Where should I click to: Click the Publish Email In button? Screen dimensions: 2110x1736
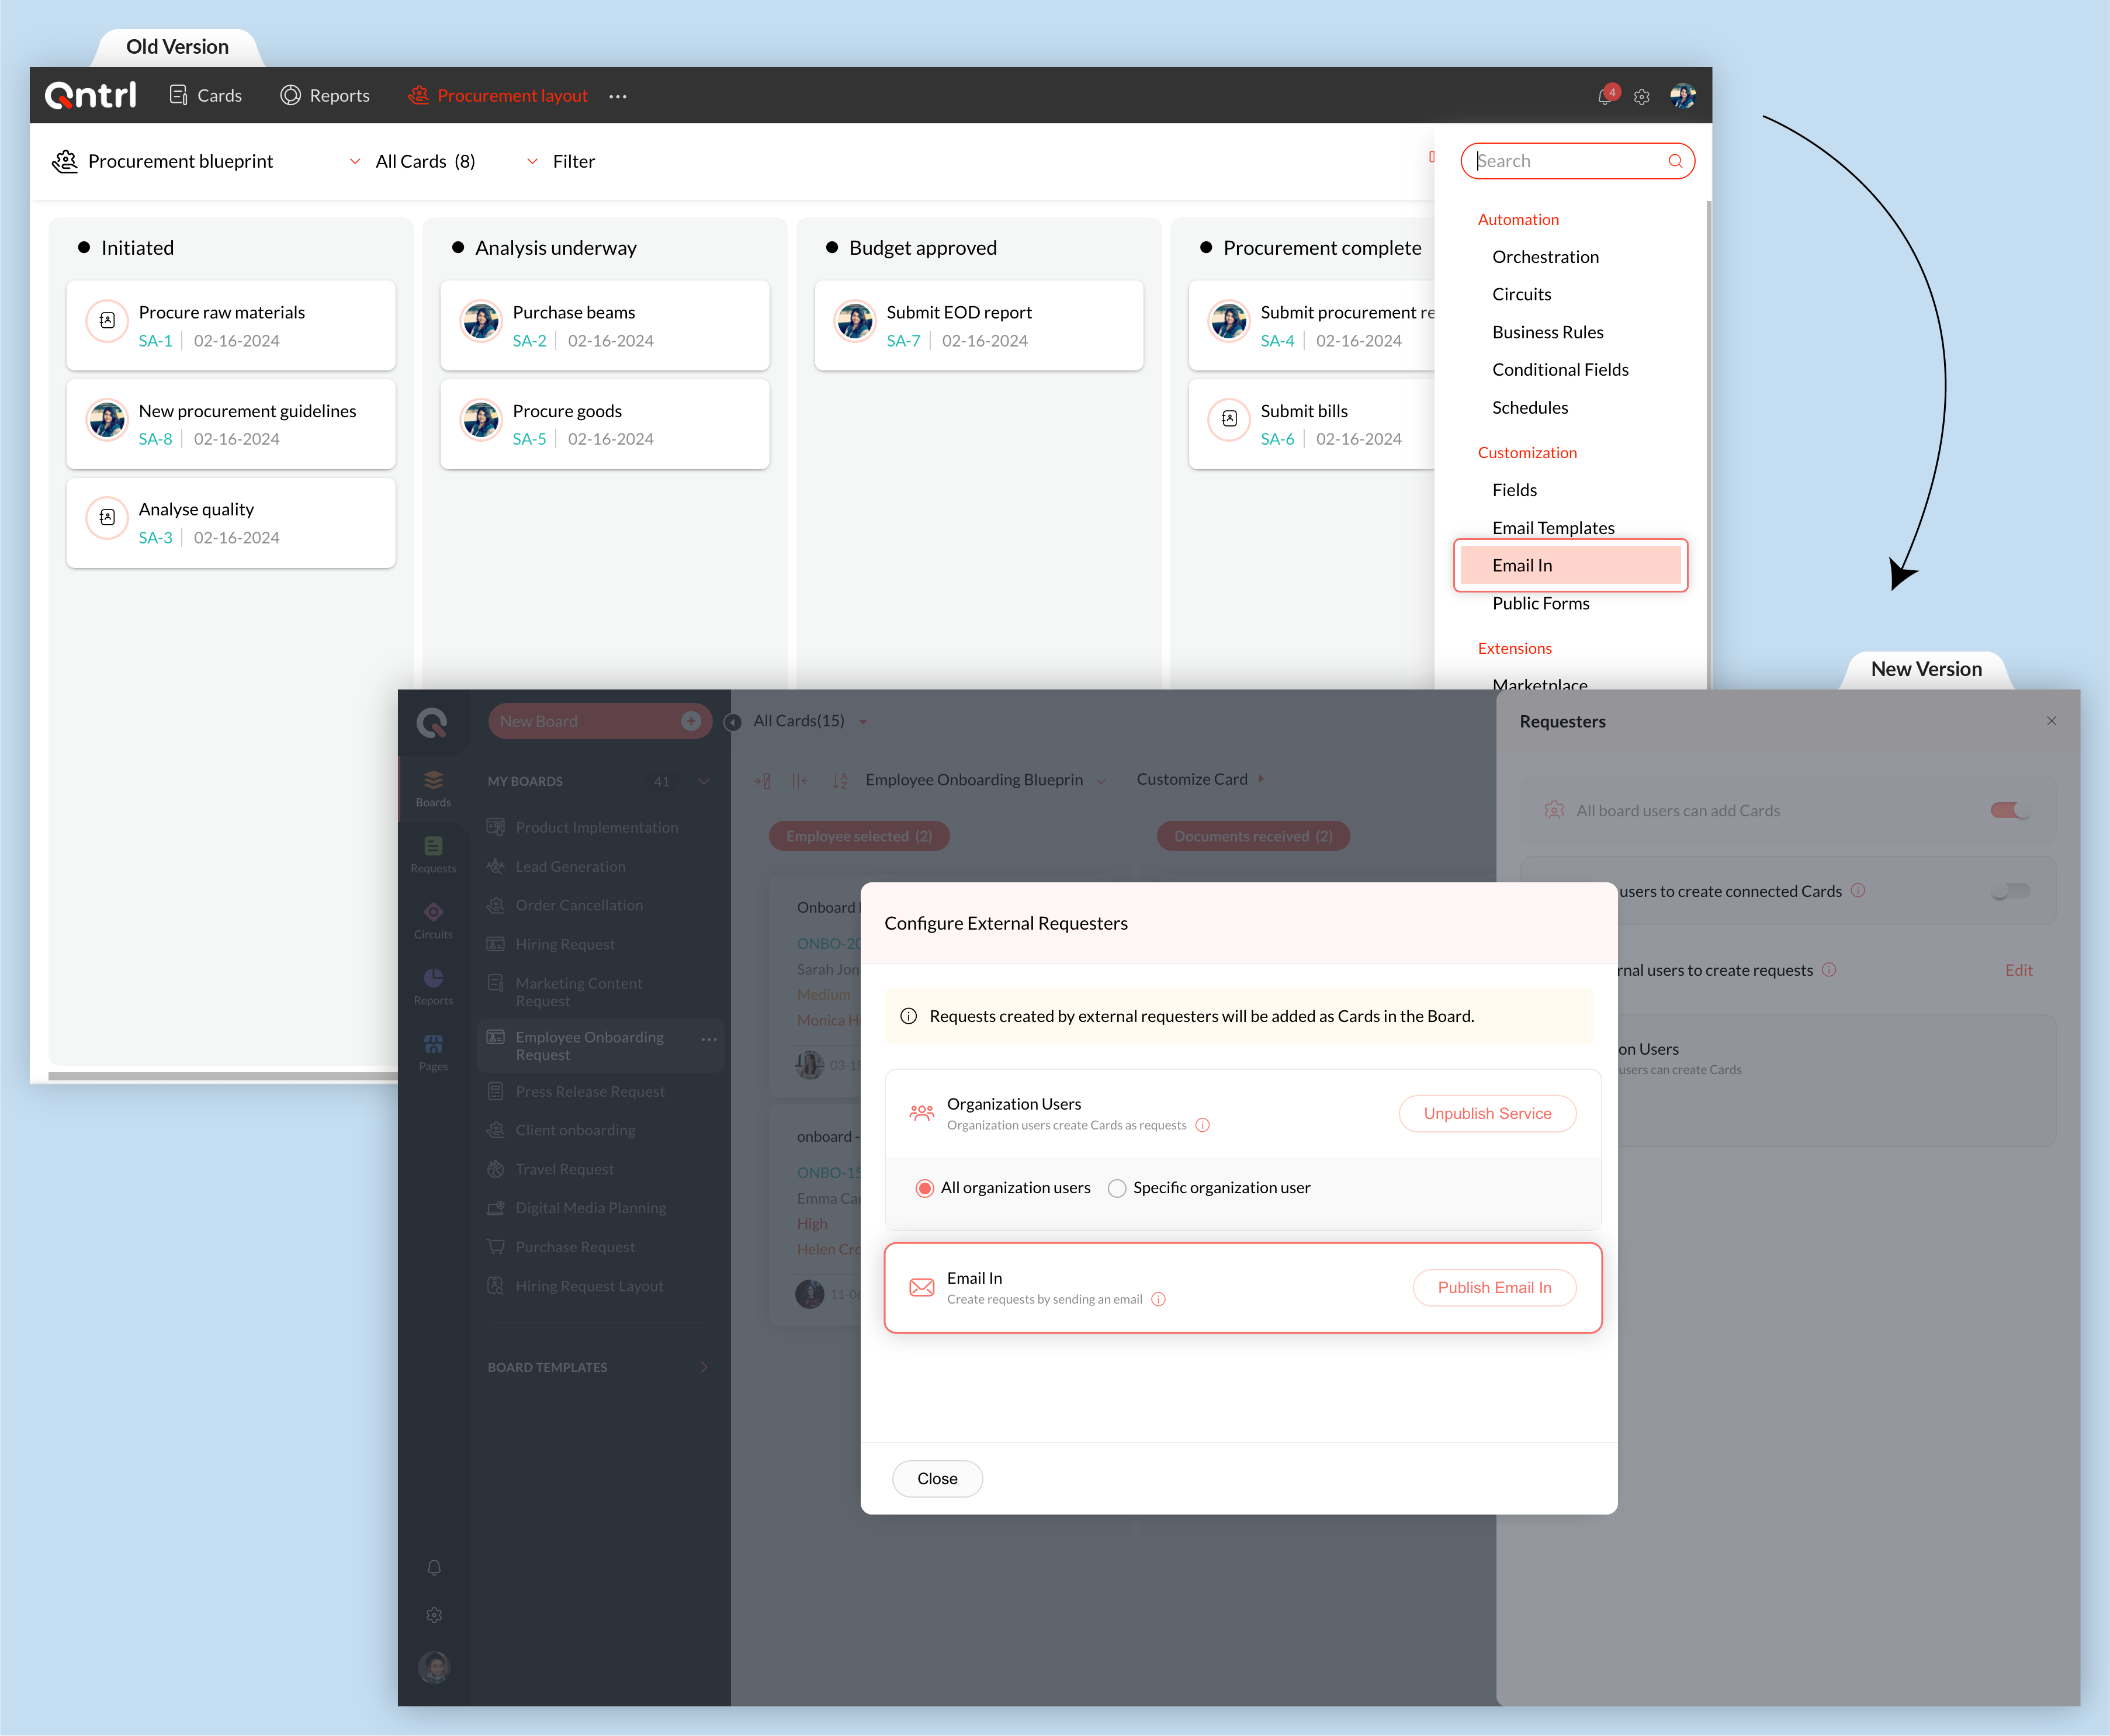[x=1494, y=1287]
